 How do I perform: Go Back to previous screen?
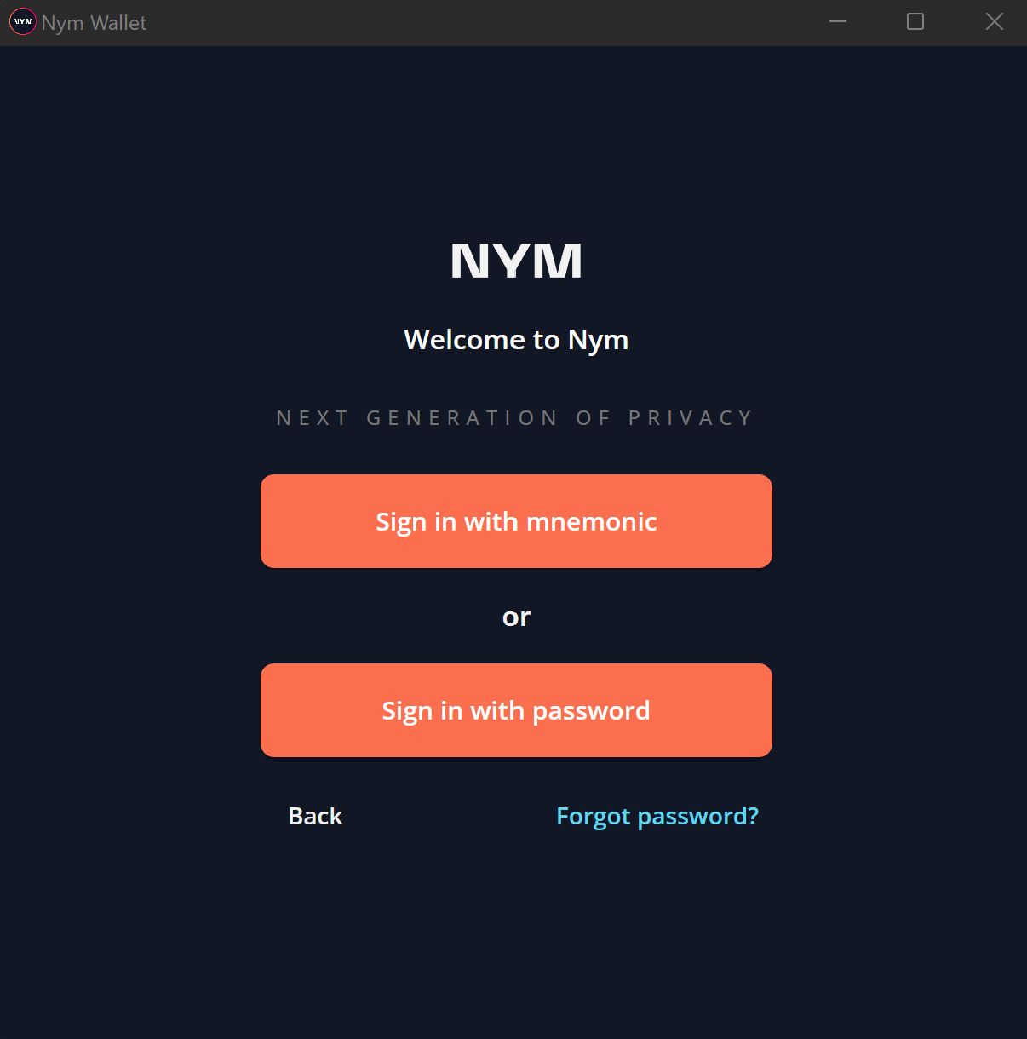click(315, 816)
